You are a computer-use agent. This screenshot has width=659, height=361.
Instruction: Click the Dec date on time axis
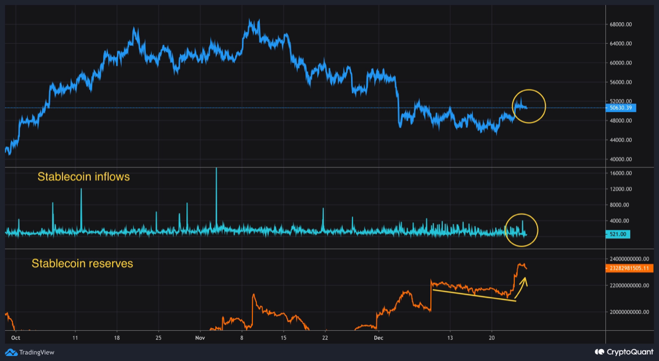(x=378, y=338)
